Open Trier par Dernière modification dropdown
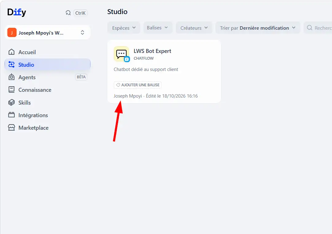Screen dimensions: 332x234 258,28
